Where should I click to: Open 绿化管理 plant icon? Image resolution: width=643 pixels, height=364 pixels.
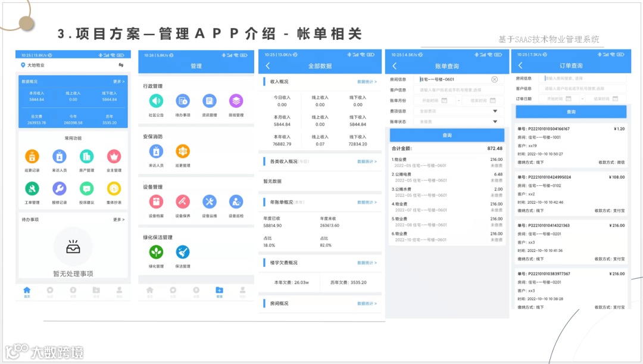tap(156, 252)
